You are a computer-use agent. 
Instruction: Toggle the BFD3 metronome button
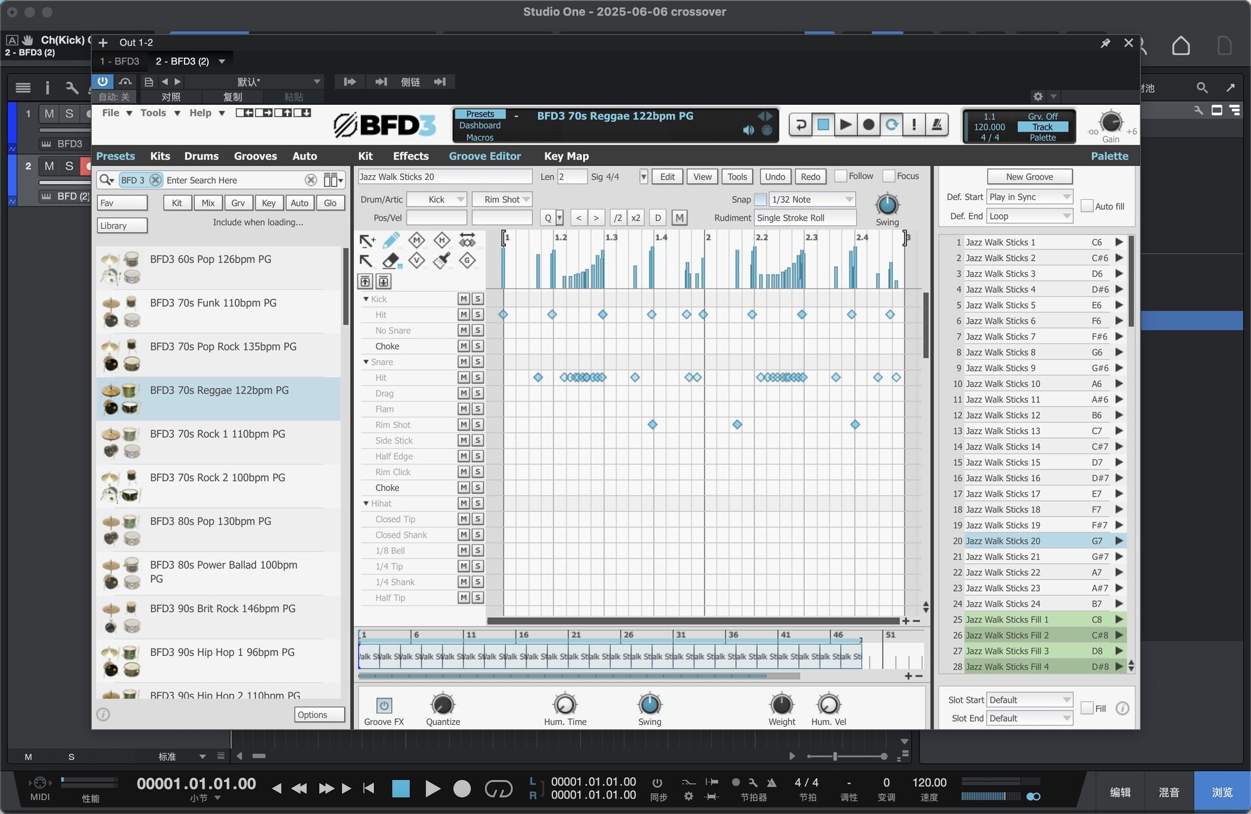point(937,124)
